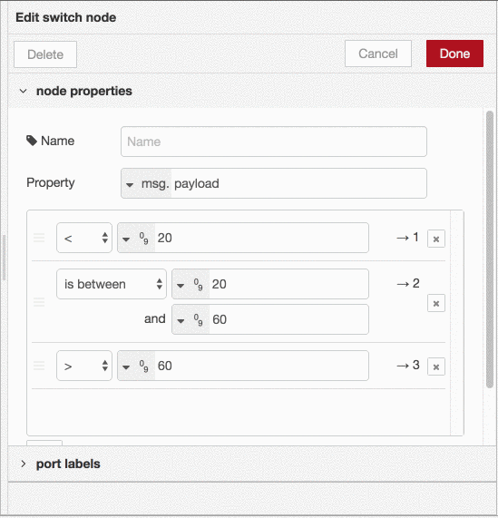Screen dimensions: 498x518
Task: Open the '>' operator dropdown
Action: tap(84, 366)
